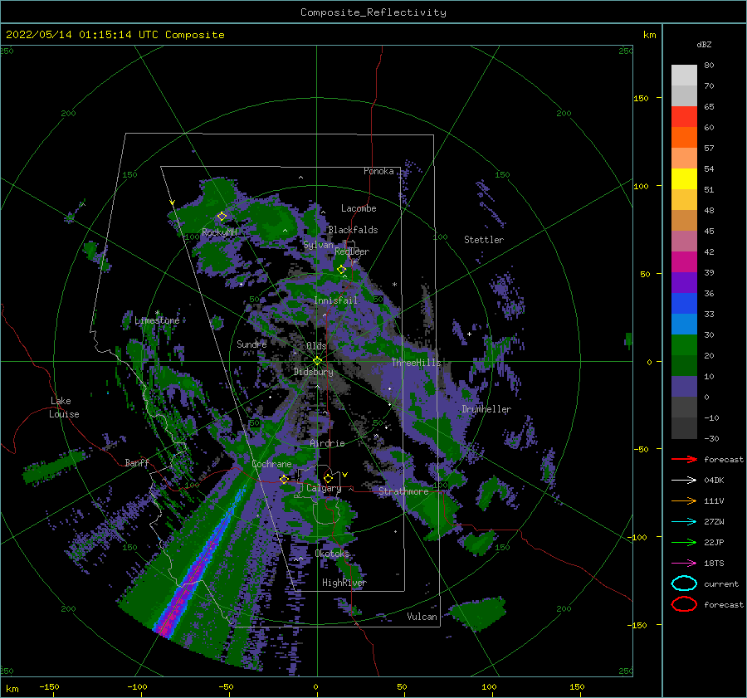Select the violet swatch below 39 dBZ
This screenshot has height=698, width=747.
[684, 282]
